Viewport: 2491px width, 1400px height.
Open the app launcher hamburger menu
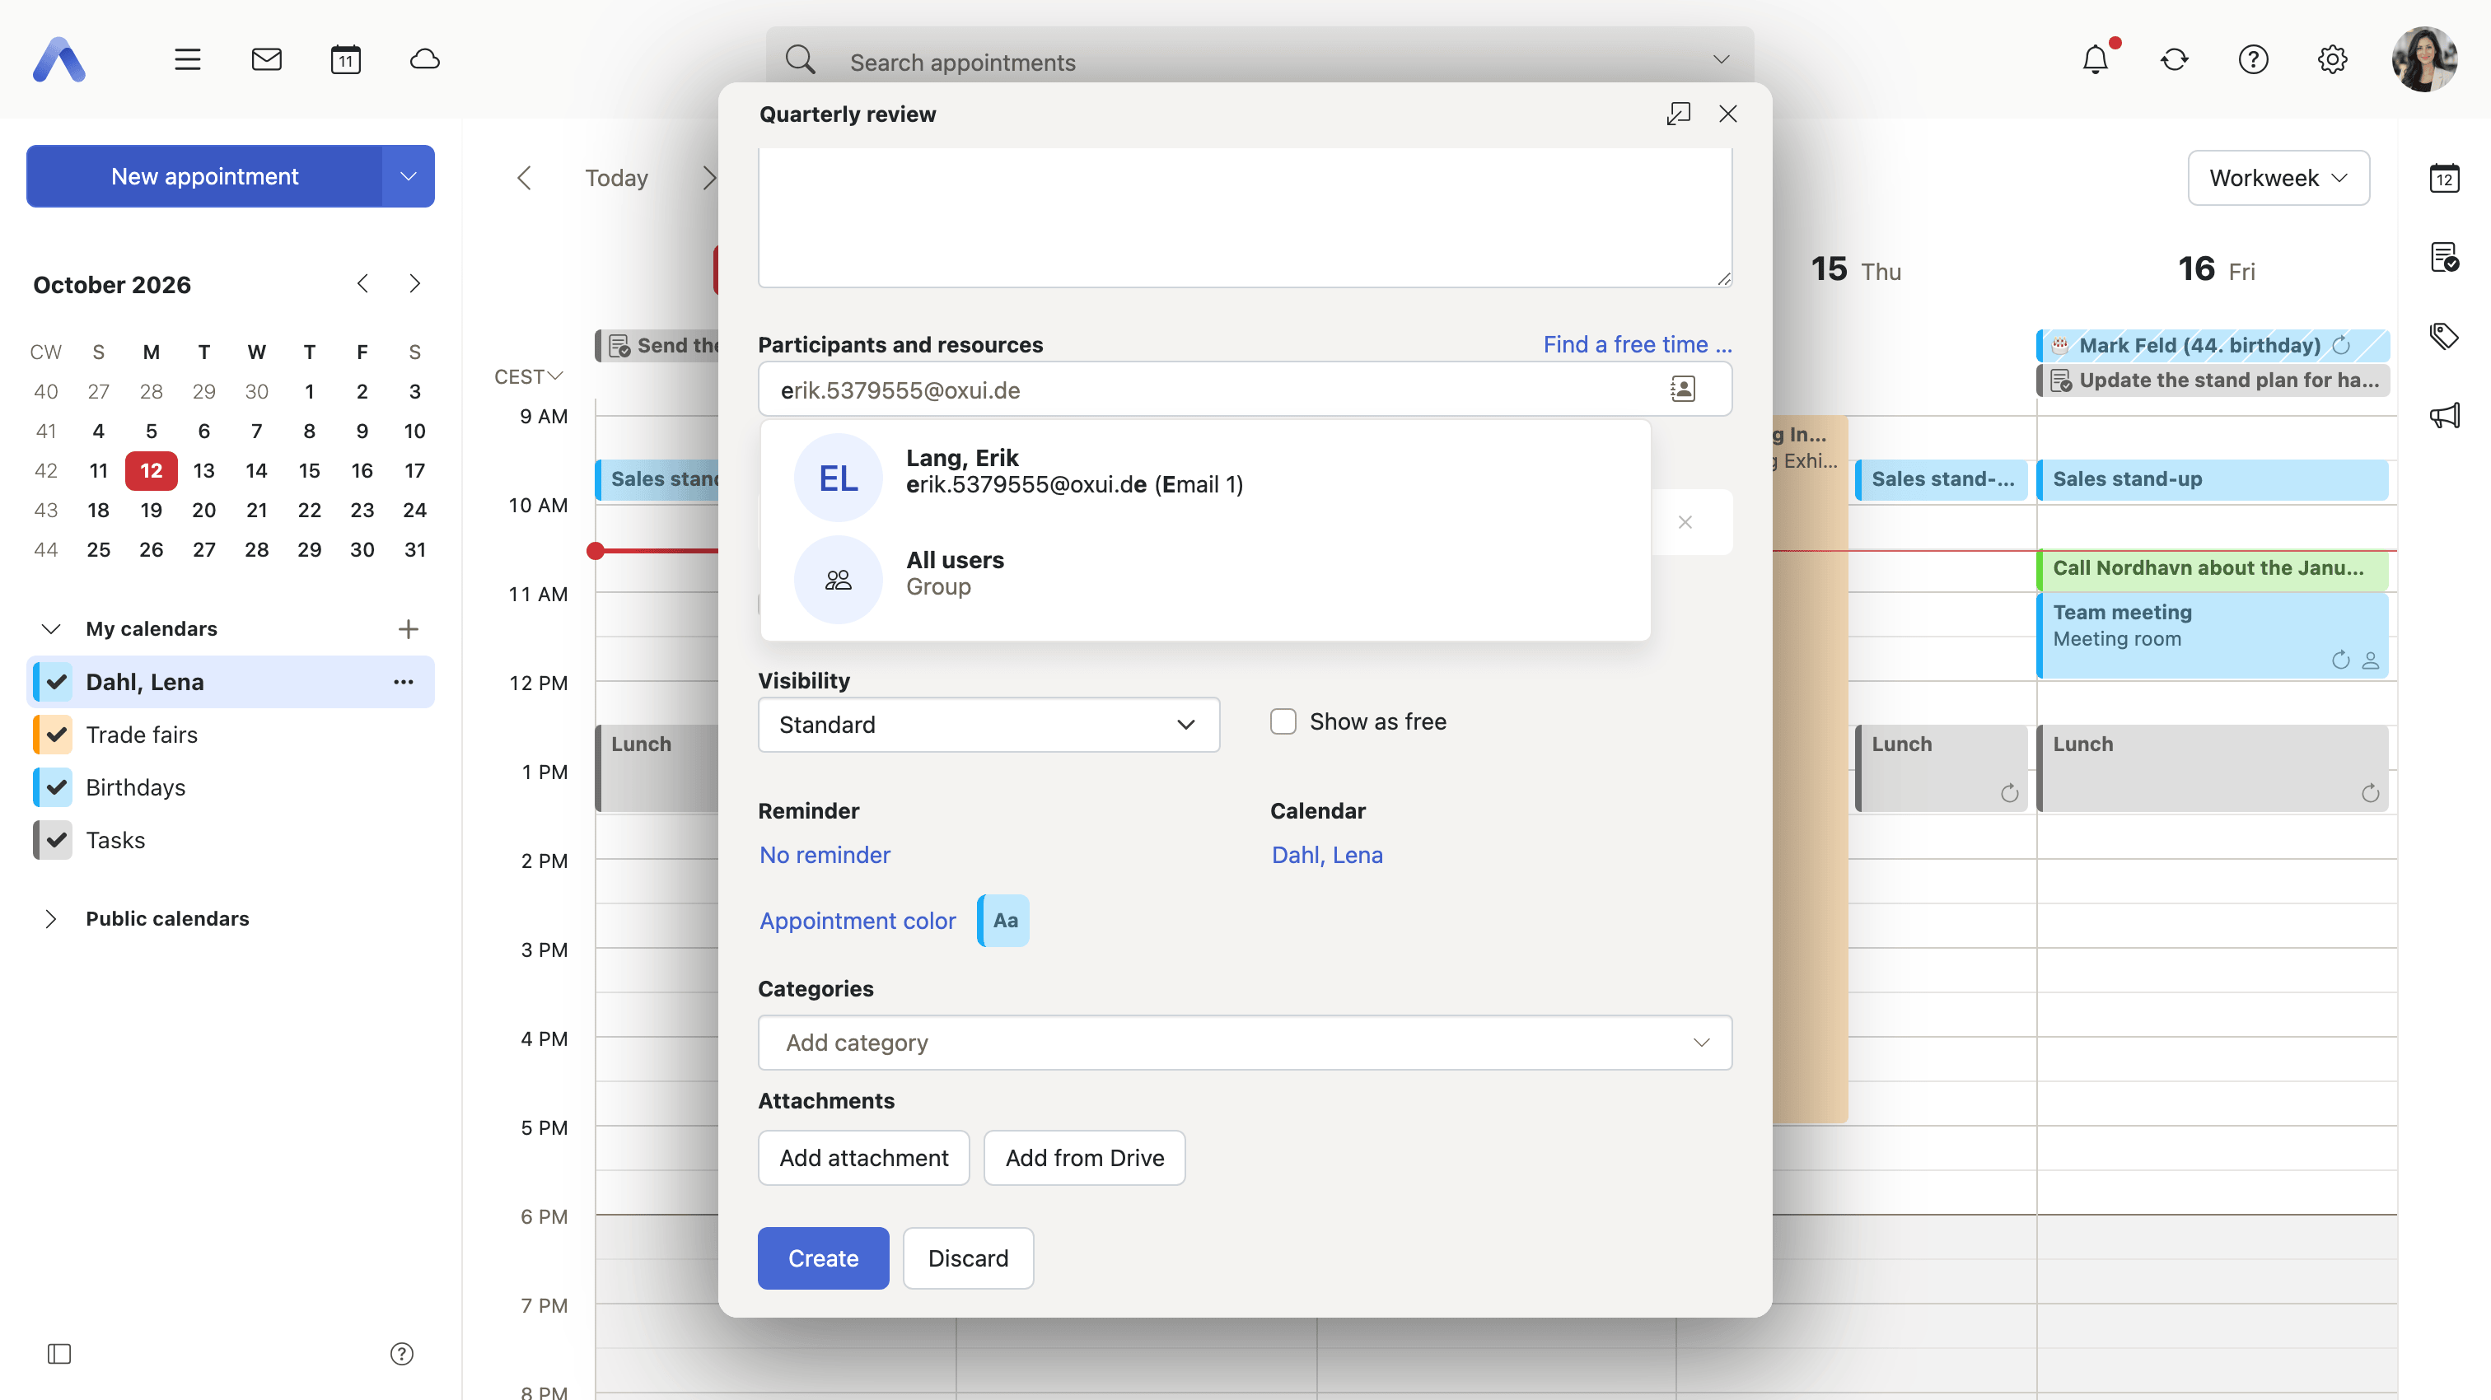(188, 60)
